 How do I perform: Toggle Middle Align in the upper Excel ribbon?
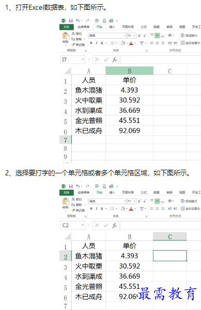tap(157, 36)
